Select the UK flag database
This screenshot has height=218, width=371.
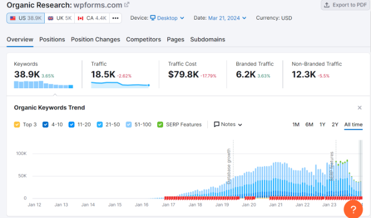[59, 18]
